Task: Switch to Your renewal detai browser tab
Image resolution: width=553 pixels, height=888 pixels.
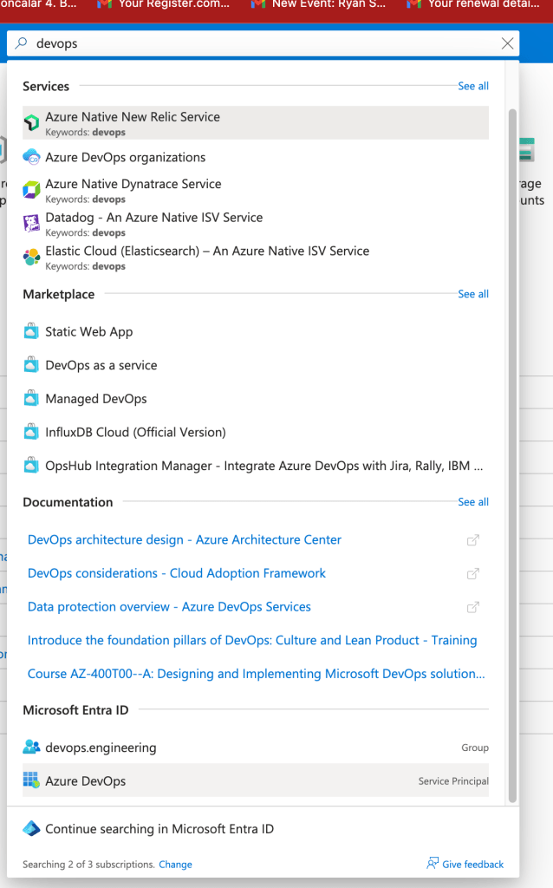Action: coord(473,4)
